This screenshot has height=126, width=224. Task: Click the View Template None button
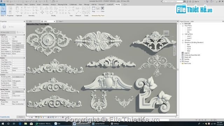[18, 92]
